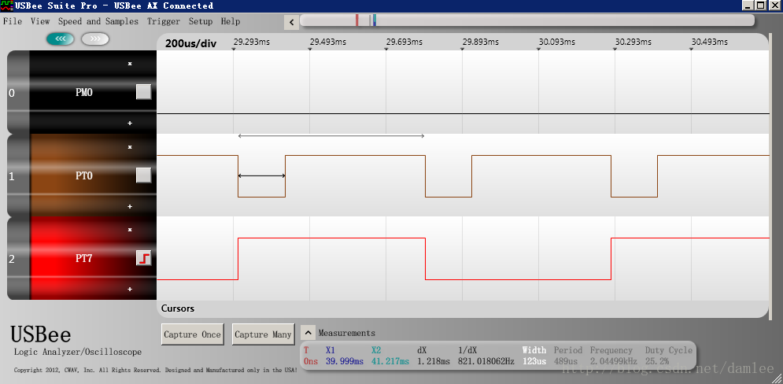Open the Speed and Samples menu
The image size is (783, 384).
tap(98, 21)
